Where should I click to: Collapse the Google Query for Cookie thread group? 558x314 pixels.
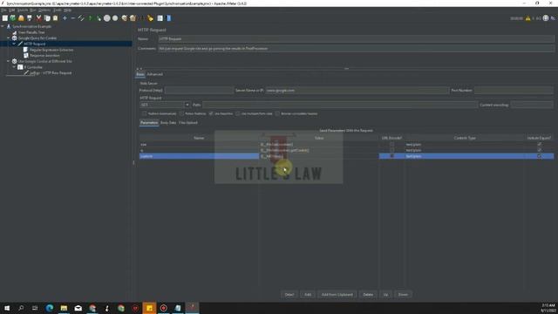(x=9, y=38)
